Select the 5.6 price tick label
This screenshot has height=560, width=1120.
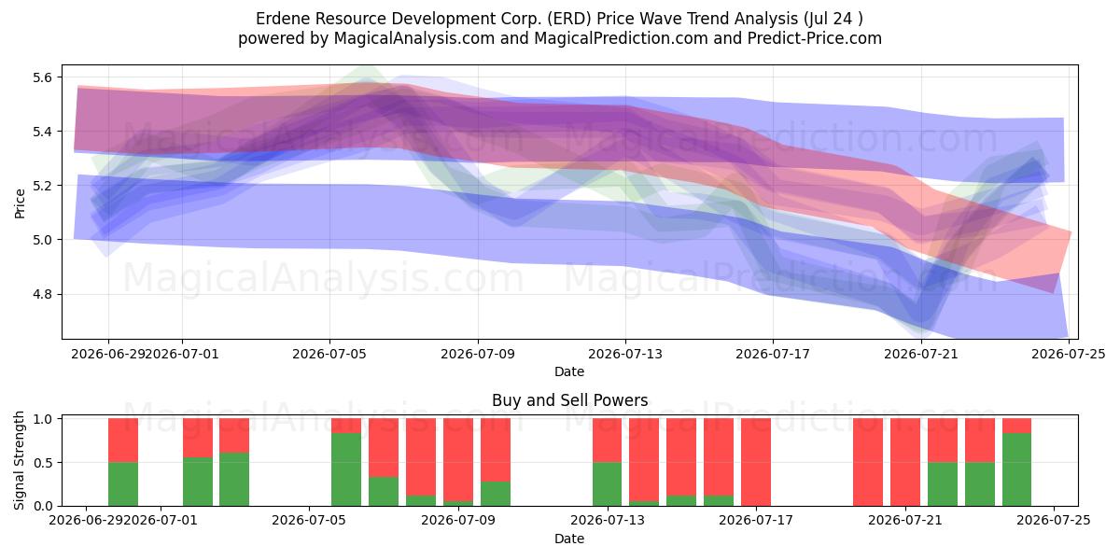coord(45,77)
